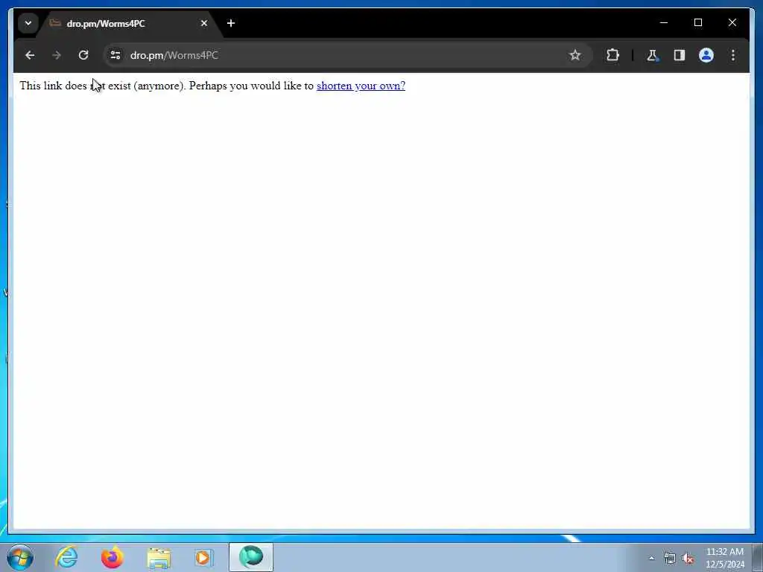
Task: Close the dro.pm/Worms4PC tab
Action: click(x=204, y=23)
